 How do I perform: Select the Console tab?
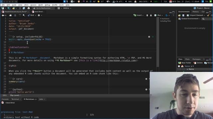[x=5, y=99]
